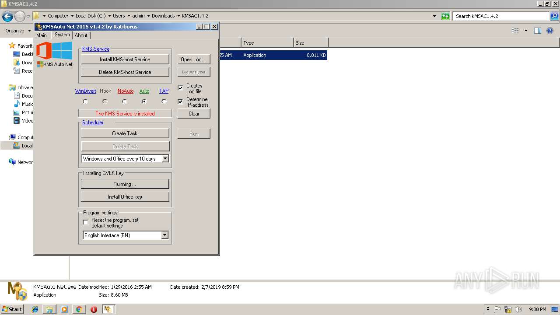
Task: Click the Local Disk (C:) breadcrumb segment
Action: point(91,16)
